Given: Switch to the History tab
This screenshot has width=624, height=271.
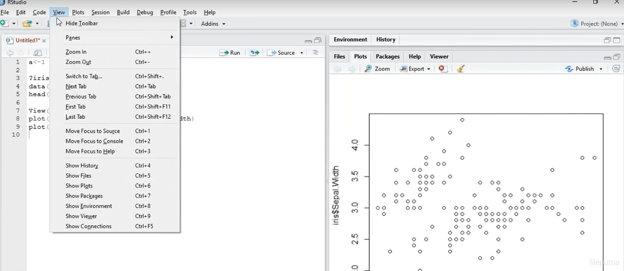Looking at the screenshot, I should click(x=385, y=39).
